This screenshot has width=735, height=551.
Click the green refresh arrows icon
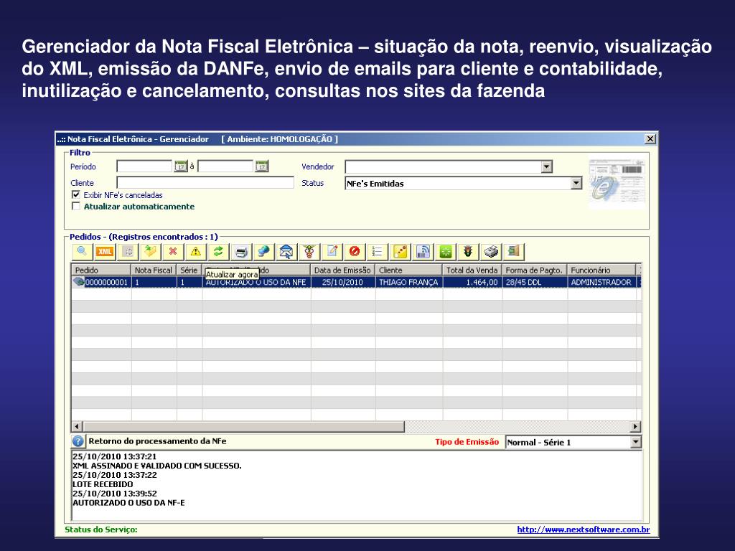tap(218, 252)
